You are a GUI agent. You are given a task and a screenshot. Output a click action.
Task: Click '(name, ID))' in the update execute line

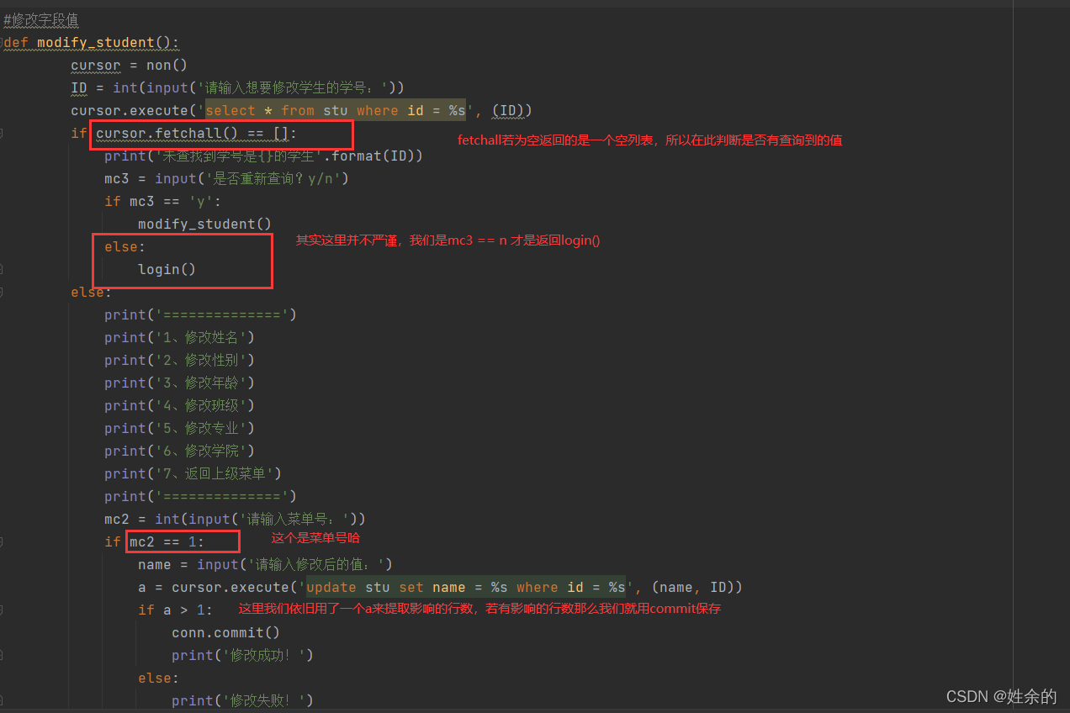(697, 587)
